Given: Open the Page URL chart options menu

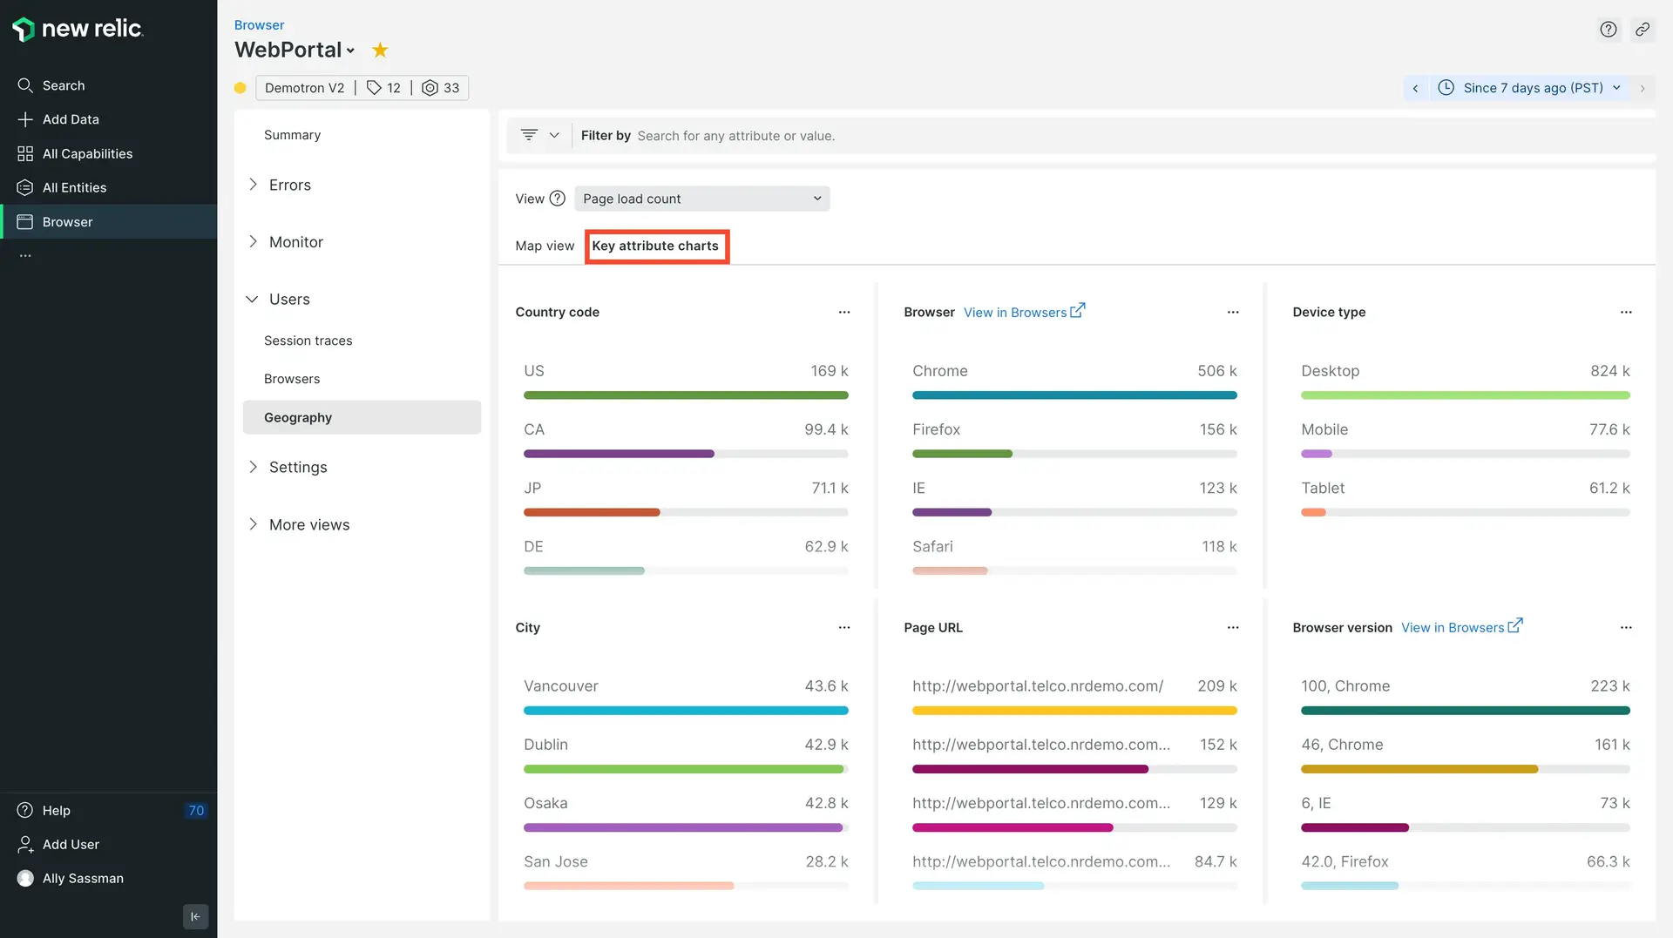Looking at the screenshot, I should 1232,628.
